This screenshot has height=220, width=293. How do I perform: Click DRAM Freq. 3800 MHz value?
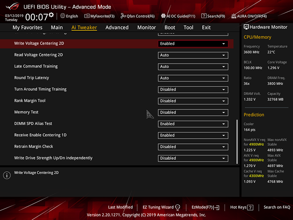[275, 84]
